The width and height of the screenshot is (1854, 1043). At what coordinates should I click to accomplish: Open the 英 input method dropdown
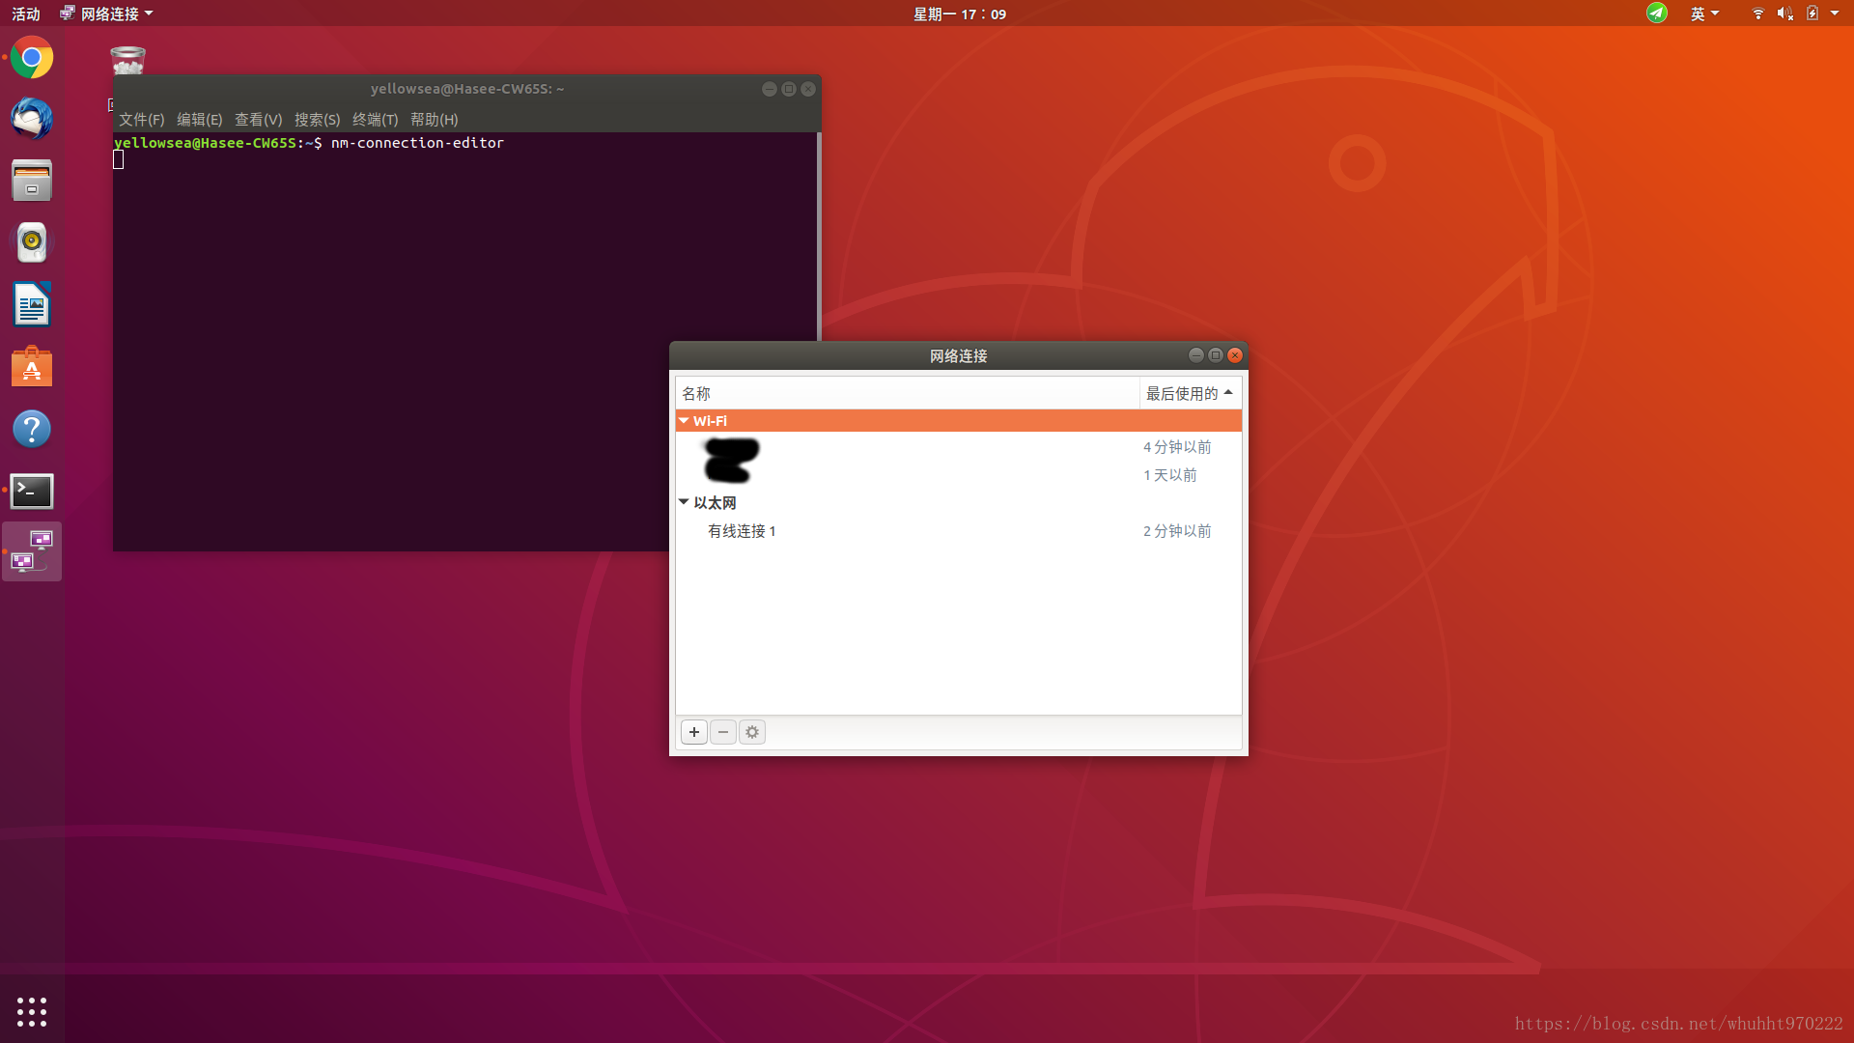pos(1704,14)
